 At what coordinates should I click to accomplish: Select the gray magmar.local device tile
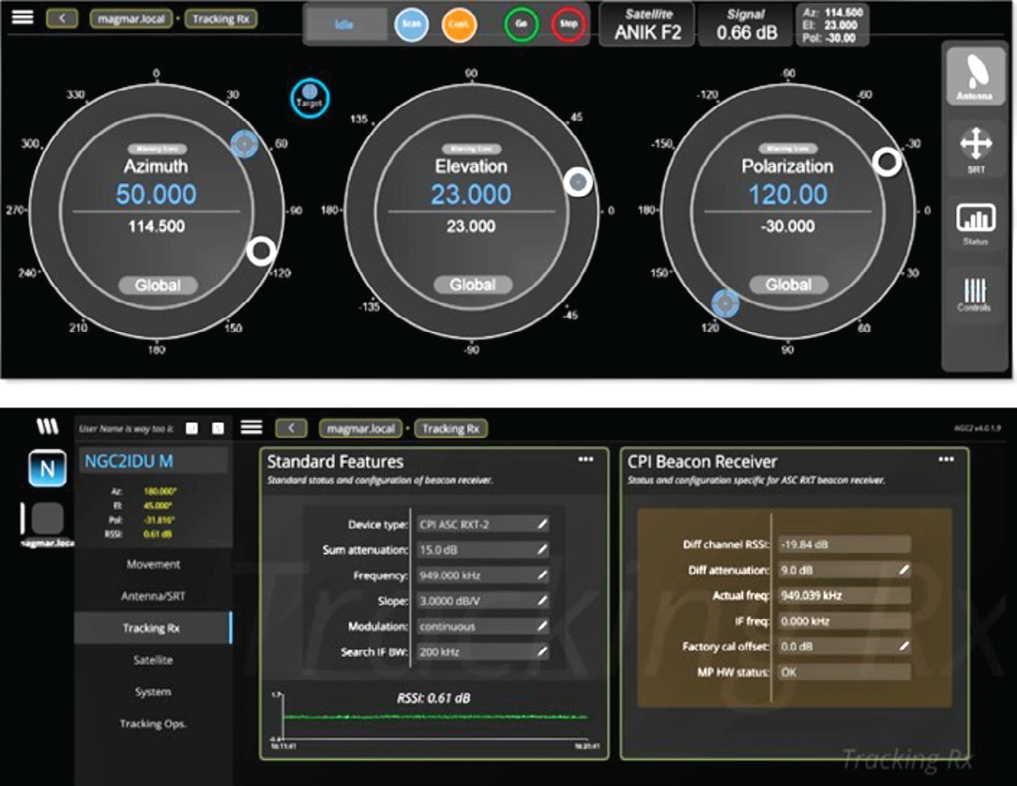click(48, 519)
